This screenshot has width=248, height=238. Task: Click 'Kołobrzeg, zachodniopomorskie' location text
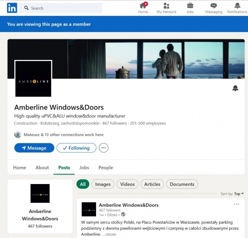(x=70, y=123)
